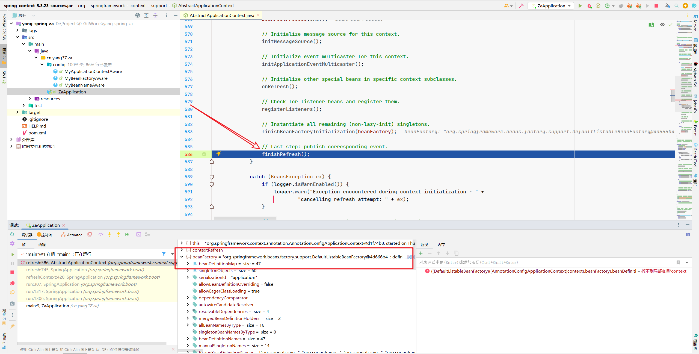This screenshot has width=699, height=354.
Task: Open the ZaApplication run configuration dropdown
Action: [551, 6]
